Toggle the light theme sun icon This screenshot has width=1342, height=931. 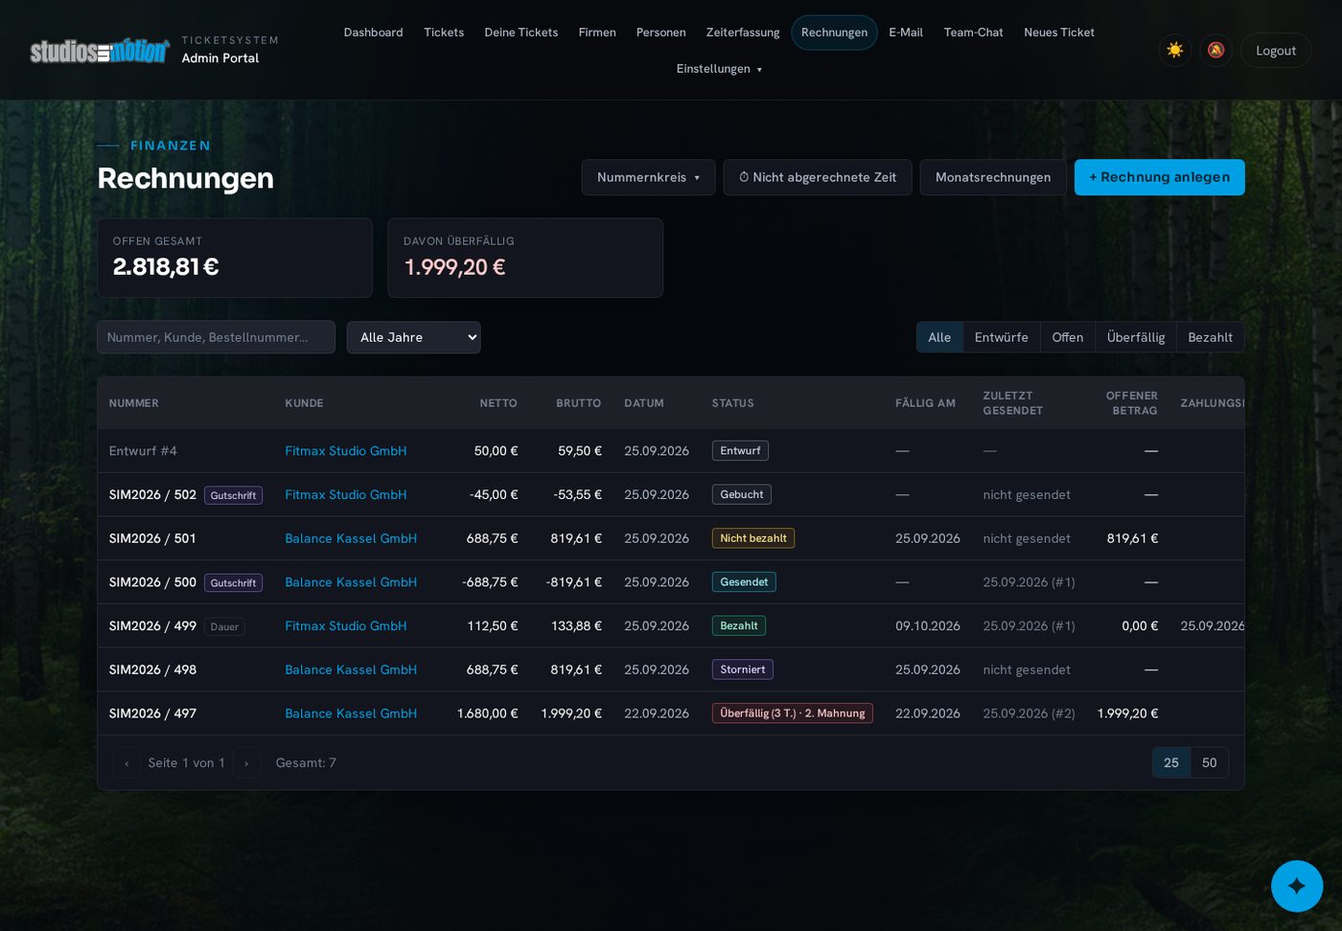tap(1174, 50)
